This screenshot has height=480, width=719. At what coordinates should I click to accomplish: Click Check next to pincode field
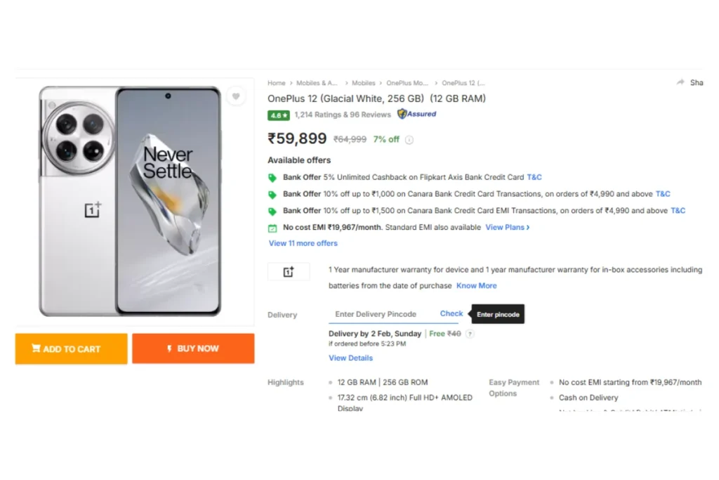point(451,313)
